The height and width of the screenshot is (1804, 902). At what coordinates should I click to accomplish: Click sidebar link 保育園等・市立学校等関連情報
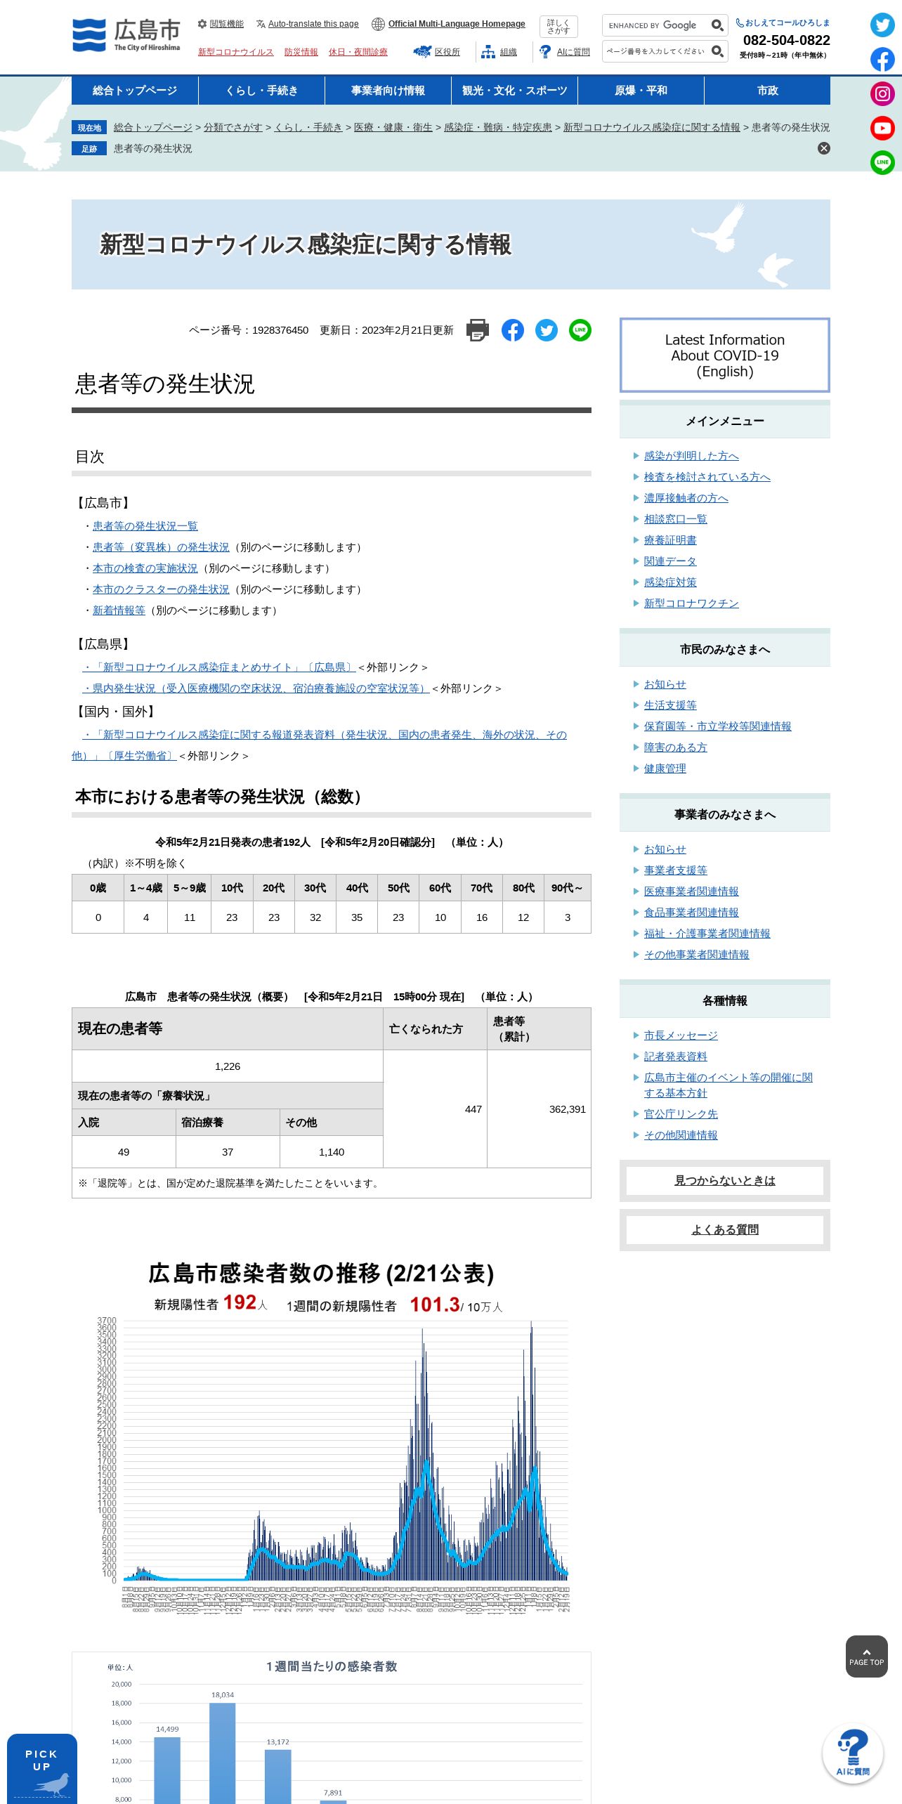click(717, 726)
